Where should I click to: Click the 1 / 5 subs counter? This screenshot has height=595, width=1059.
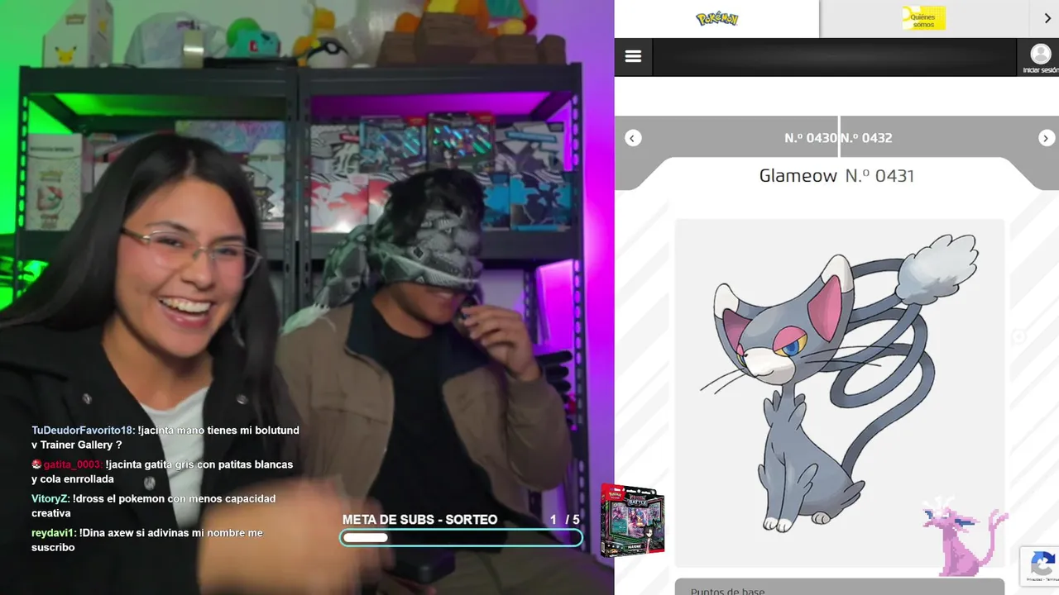pos(565,520)
